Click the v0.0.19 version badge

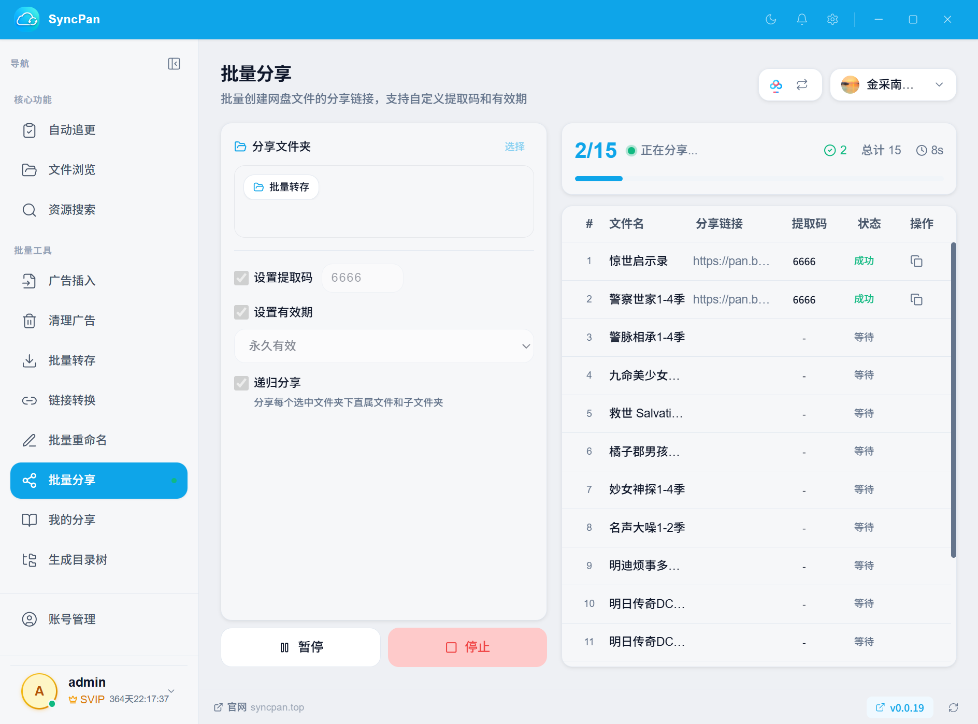(x=900, y=707)
